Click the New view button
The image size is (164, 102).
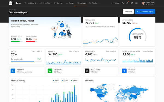[x=128, y=11]
